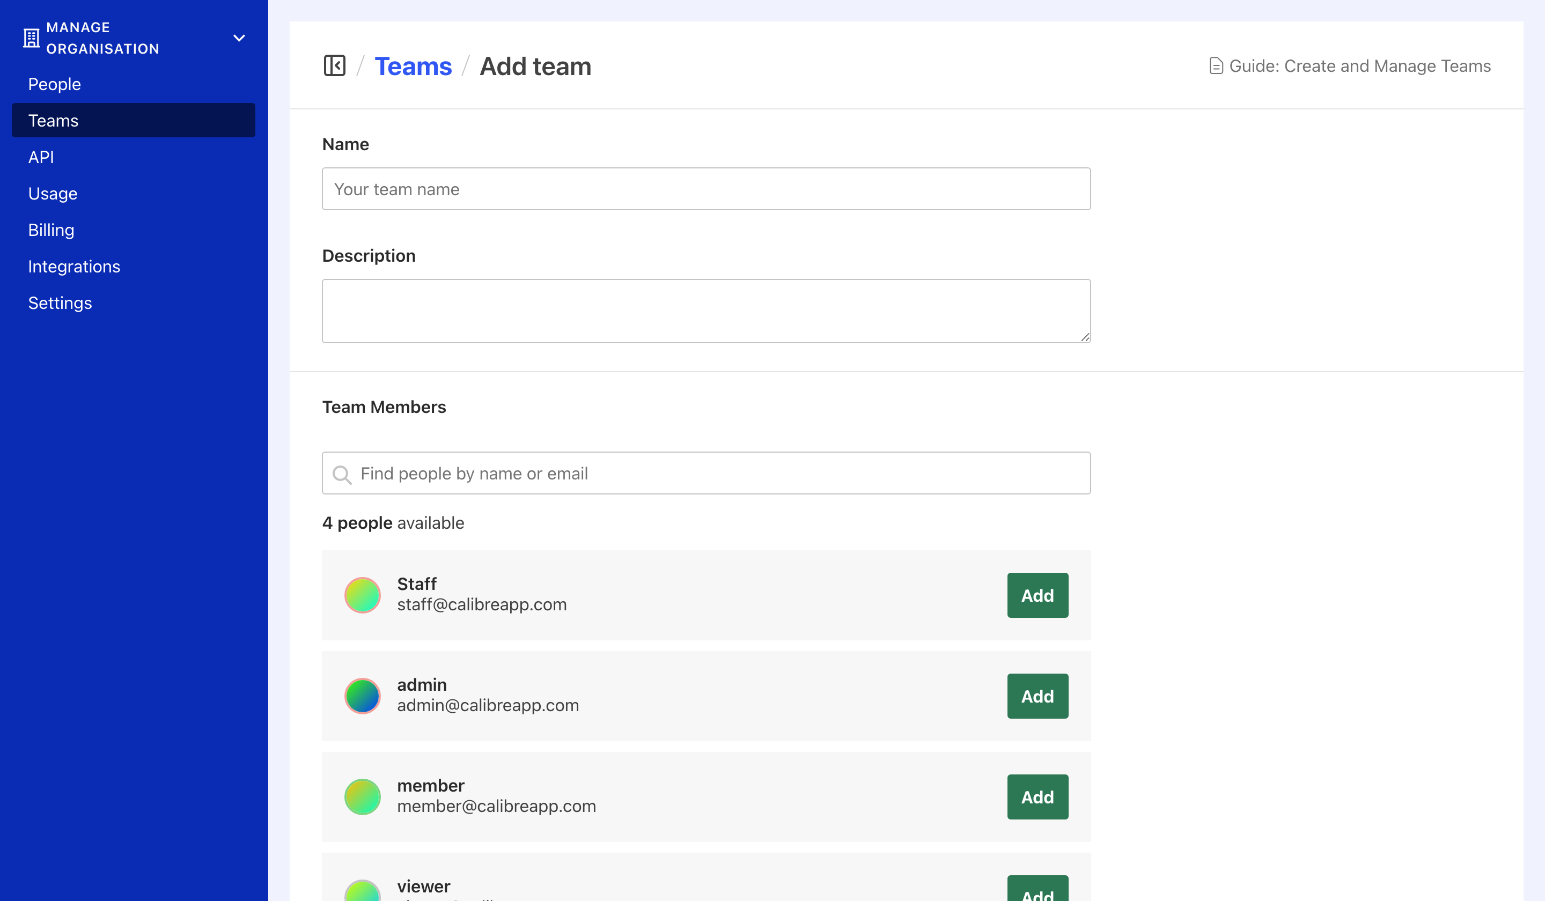Click the team name input field

[705, 189]
